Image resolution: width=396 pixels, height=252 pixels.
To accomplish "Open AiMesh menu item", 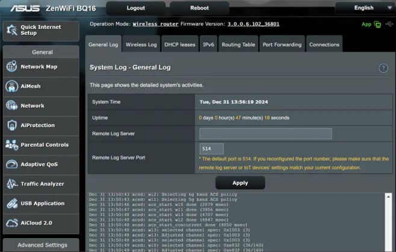I will [x=41, y=86].
